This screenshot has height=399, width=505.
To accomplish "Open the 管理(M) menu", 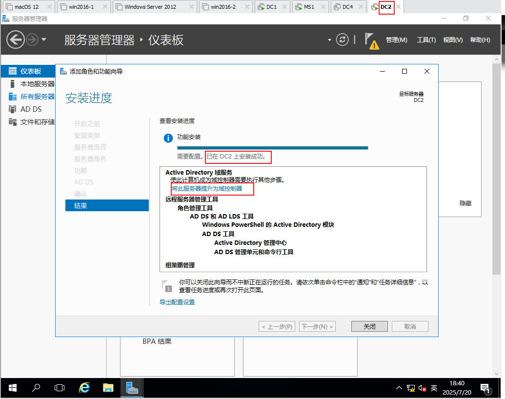I will [397, 40].
